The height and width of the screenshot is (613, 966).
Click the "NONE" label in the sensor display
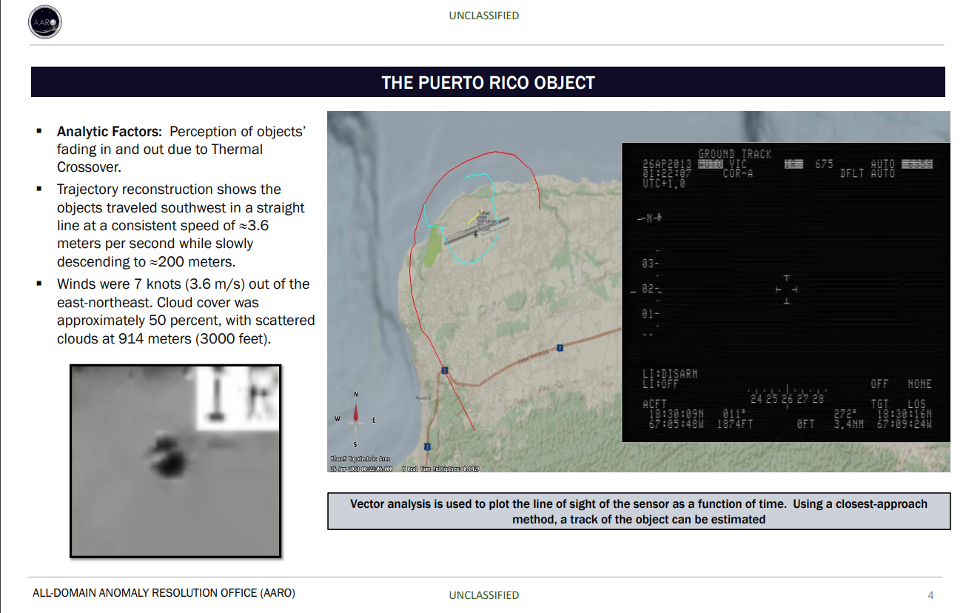coord(919,383)
